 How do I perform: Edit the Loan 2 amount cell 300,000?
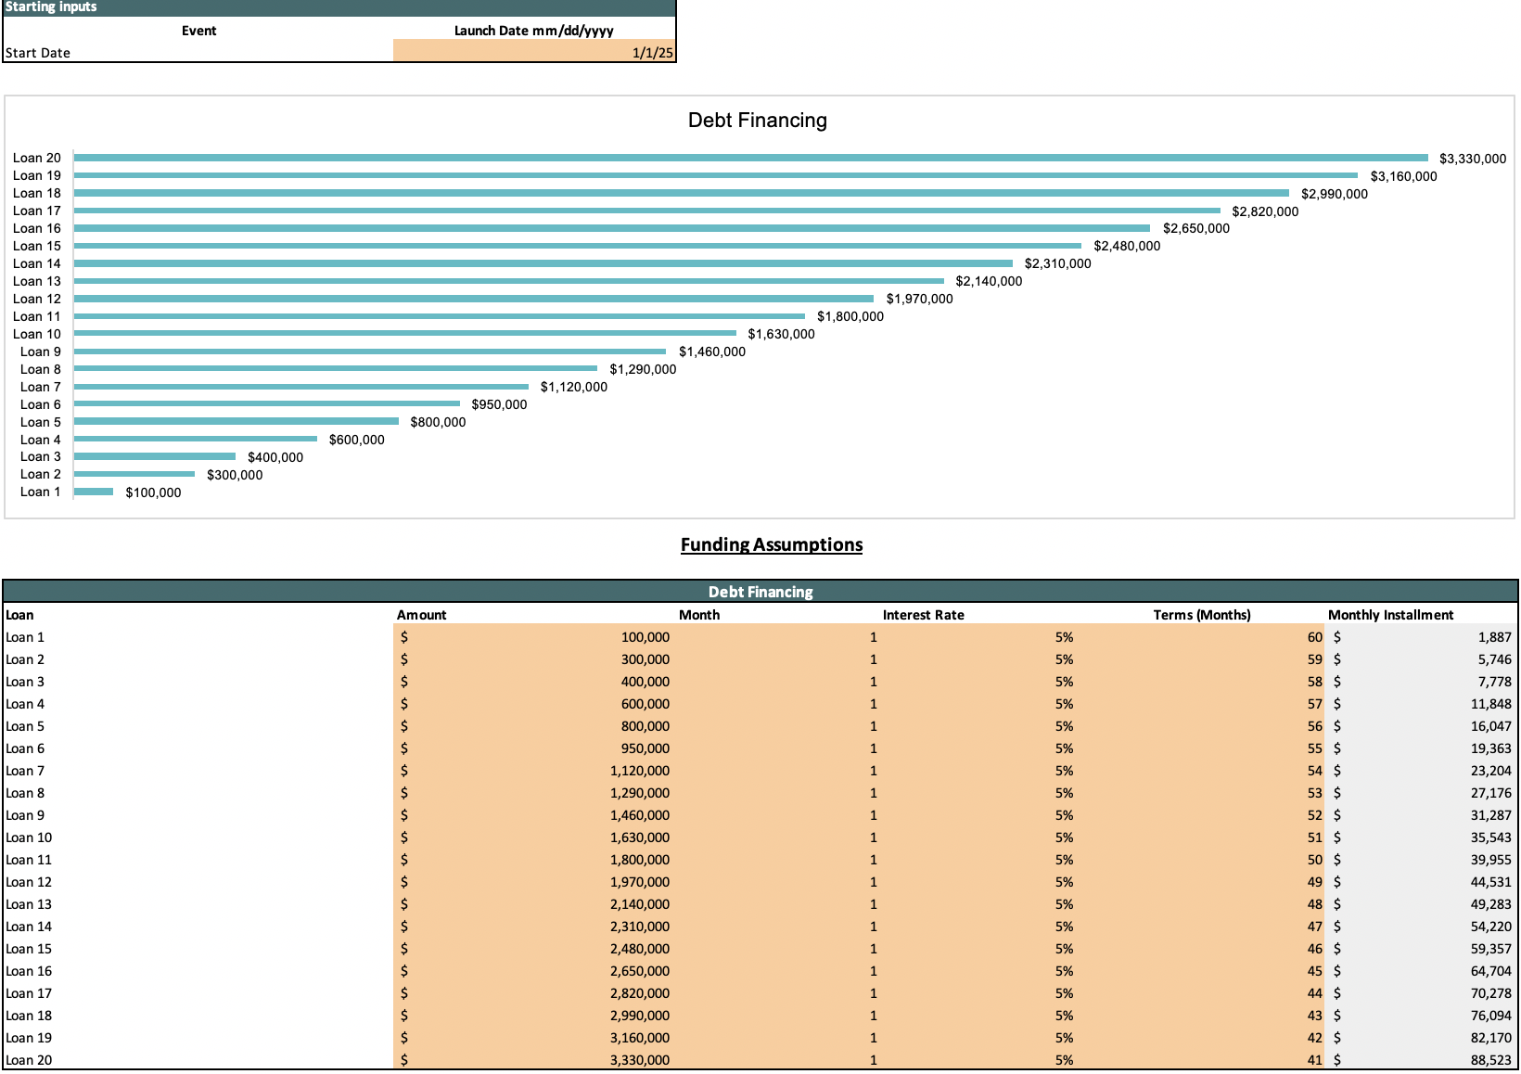534,659
